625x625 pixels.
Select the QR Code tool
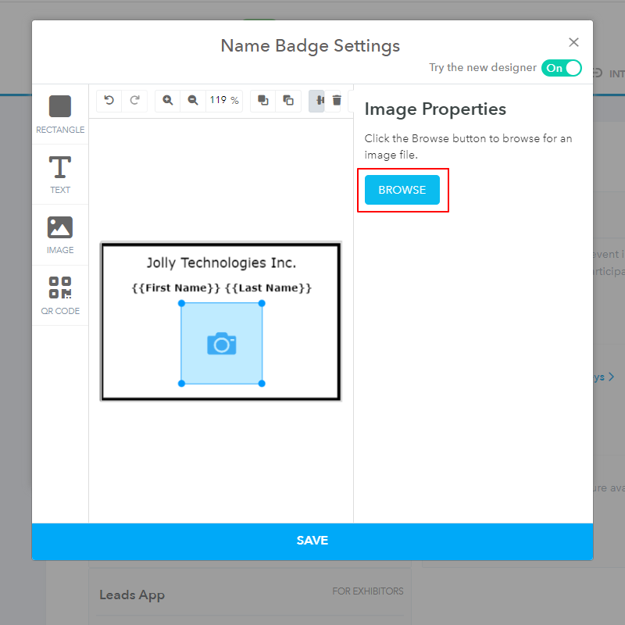point(60,292)
